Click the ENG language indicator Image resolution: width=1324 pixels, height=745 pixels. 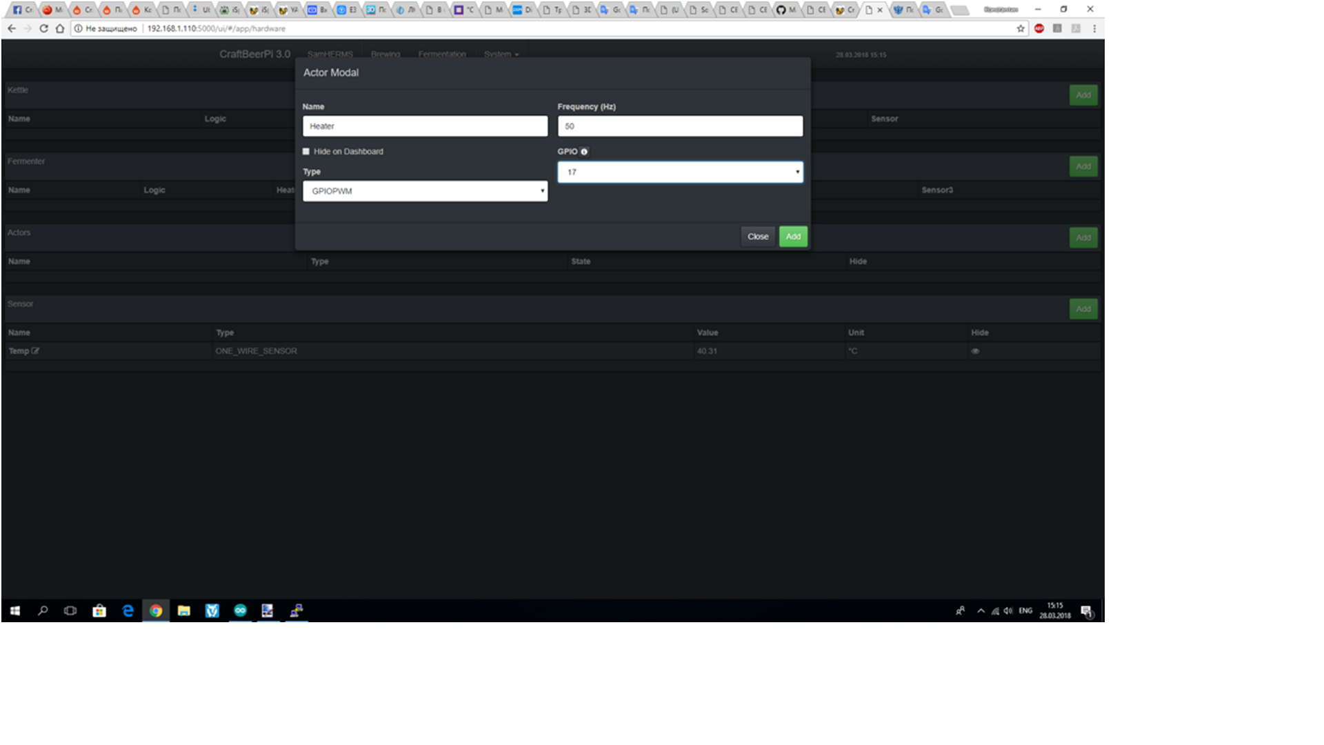click(x=1025, y=610)
